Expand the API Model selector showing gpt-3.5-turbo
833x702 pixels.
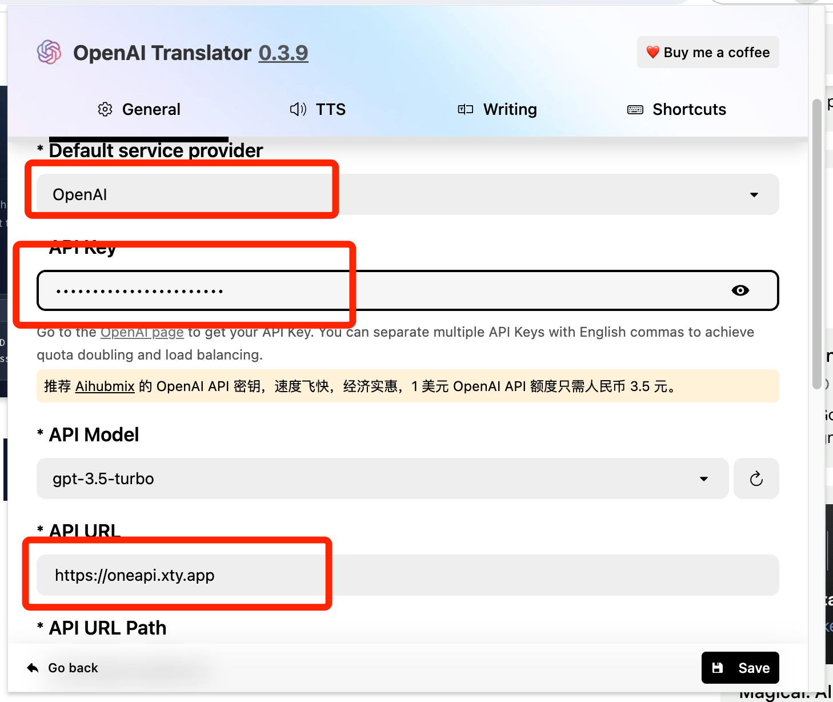[x=703, y=478]
